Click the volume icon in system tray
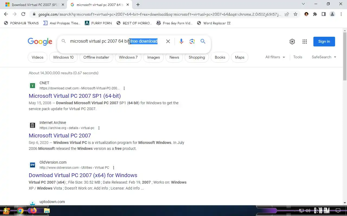 tap(308, 211)
